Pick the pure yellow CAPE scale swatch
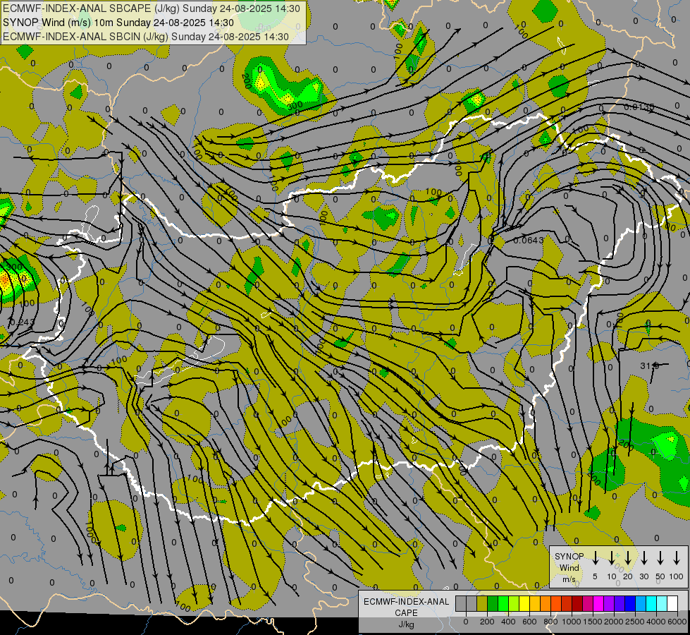This screenshot has height=635, width=690. click(x=524, y=604)
